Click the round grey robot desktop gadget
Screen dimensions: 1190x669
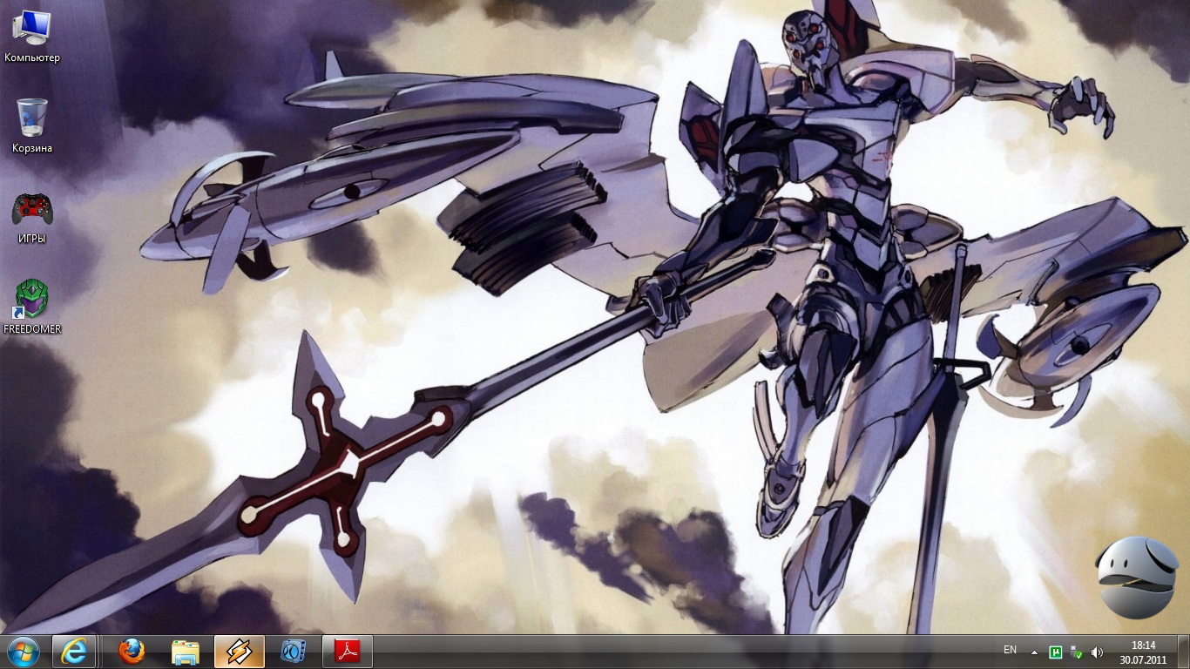tap(1136, 576)
